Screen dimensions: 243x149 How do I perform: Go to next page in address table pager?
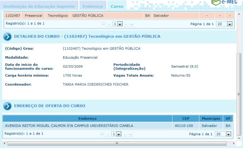[125, 134]
